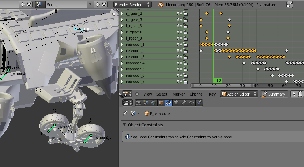Image resolution: width=304 pixels, height=167 pixels.
Task: Toggle Show Hidden filter (ghost icon)
Action: coord(300,94)
